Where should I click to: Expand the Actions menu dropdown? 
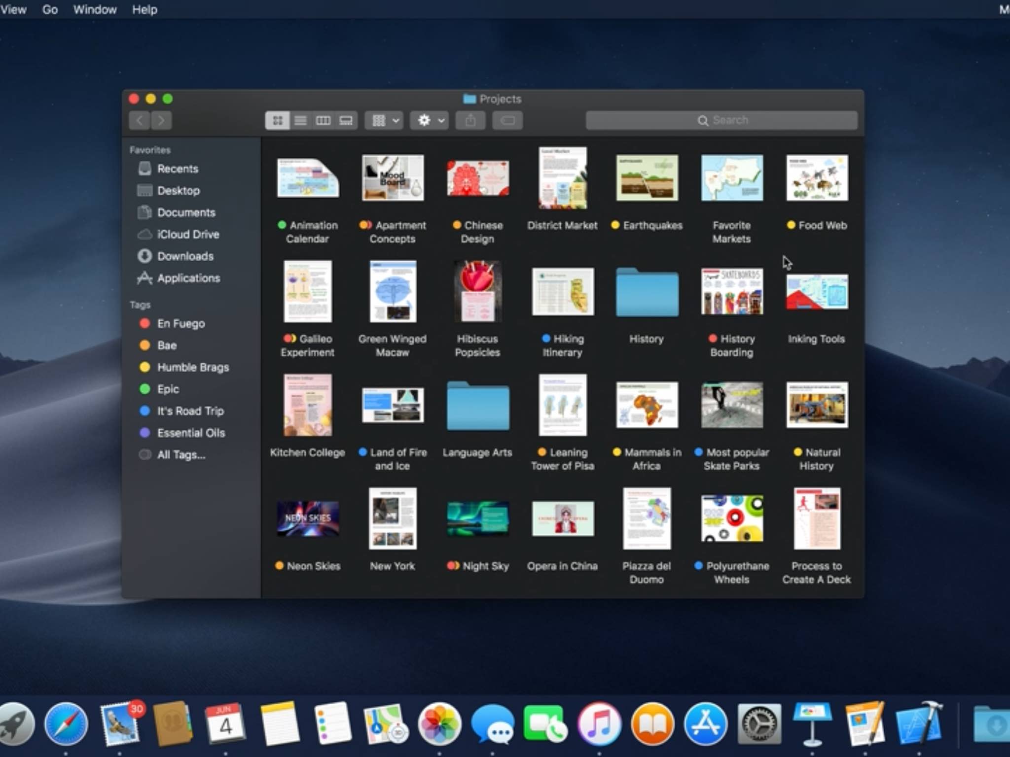point(435,119)
